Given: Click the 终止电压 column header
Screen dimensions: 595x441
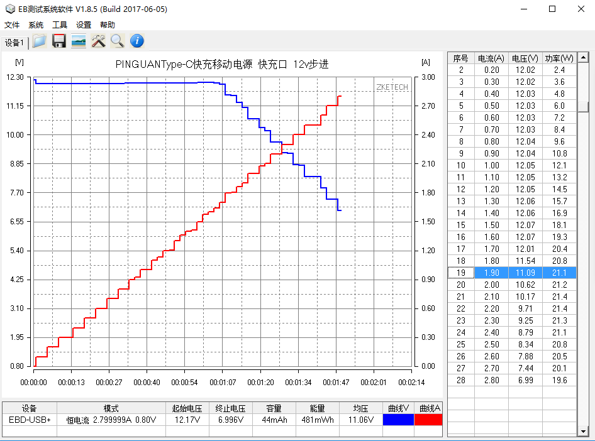Looking at the screenshot, I should coord(230,408).
